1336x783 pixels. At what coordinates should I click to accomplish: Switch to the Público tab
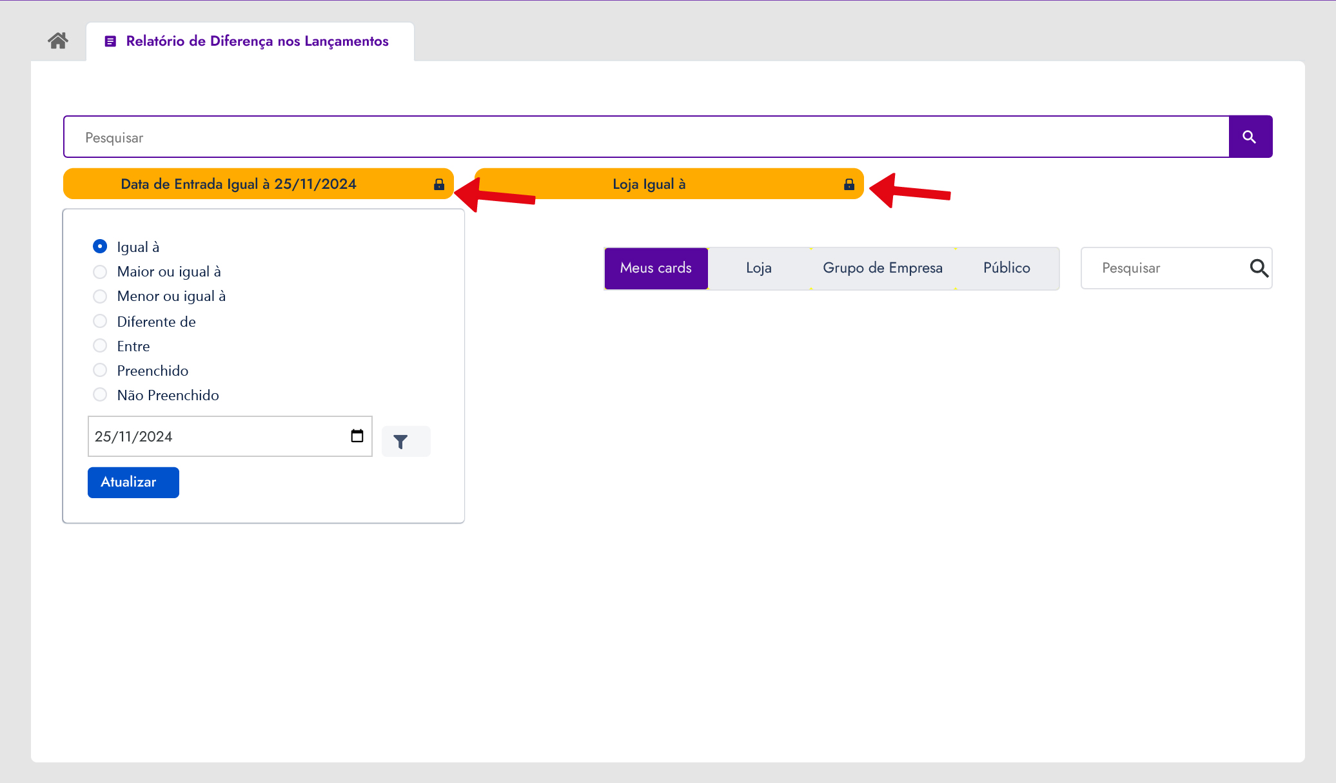pos(1006,268)
